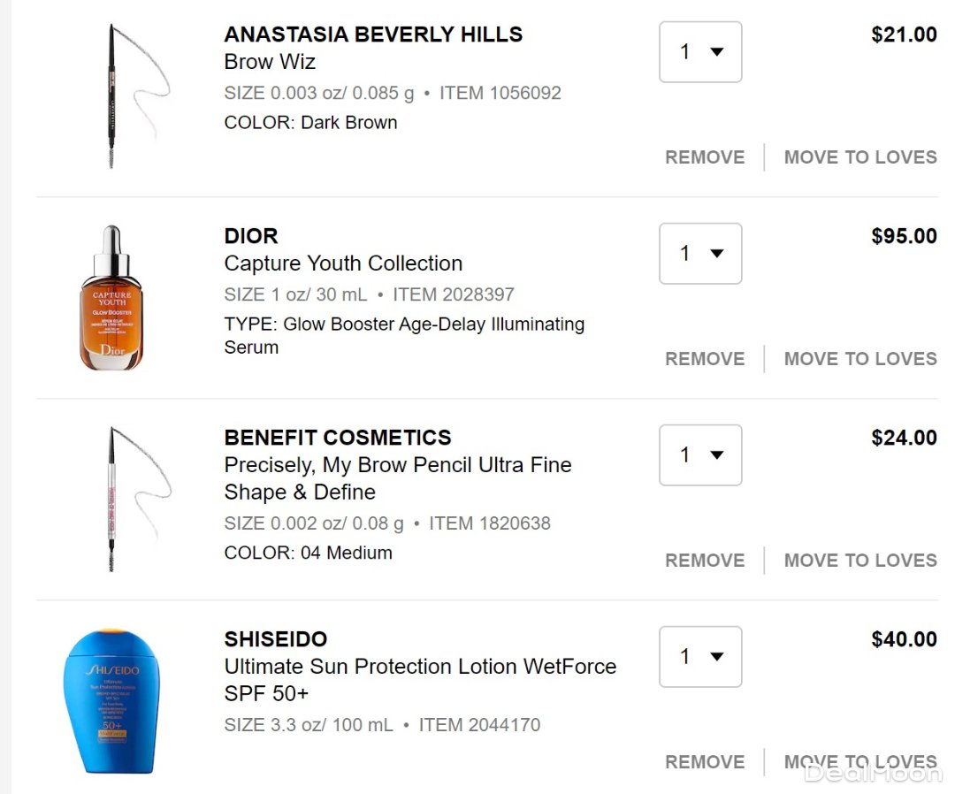Move Benefit brow pencil to Loves
The image size is (955, 794).
[x=860, y=561]
